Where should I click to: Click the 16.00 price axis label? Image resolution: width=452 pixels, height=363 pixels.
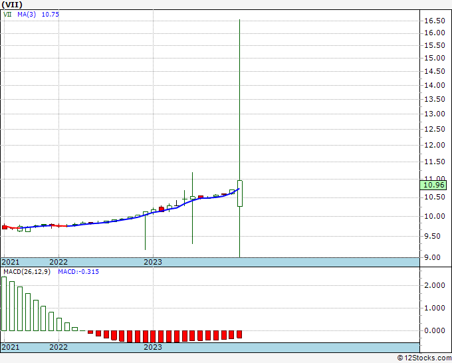435,33
